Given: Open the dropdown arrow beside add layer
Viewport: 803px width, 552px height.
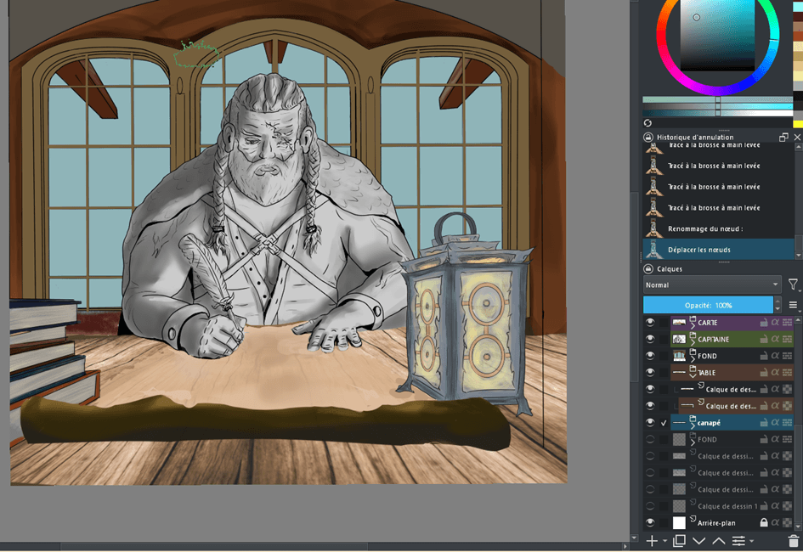Looking at the screenshot, I should [x=664, y=542].
